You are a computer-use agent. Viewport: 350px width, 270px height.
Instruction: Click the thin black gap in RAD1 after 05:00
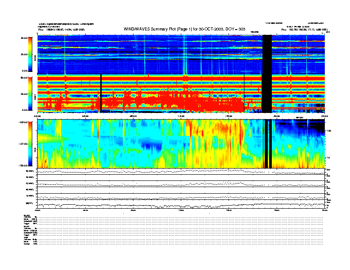pos(101,94)
